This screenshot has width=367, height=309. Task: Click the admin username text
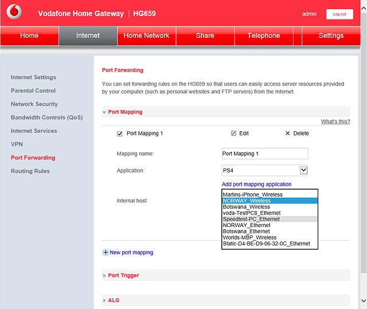(x=309, y=14)
